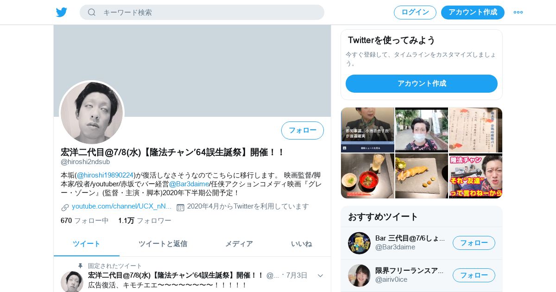Screen dimensions: 556x292
Task: Click the pinned tweet author avatar
Action: coord(72,281)
